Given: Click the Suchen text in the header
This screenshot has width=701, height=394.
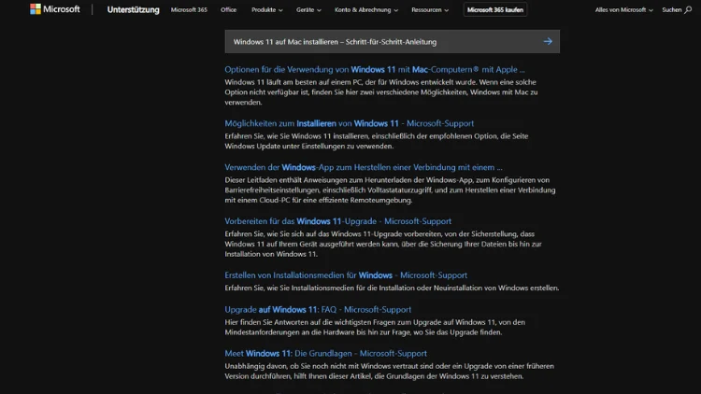Looking at the screenshot, I should [x=671, y=10].
